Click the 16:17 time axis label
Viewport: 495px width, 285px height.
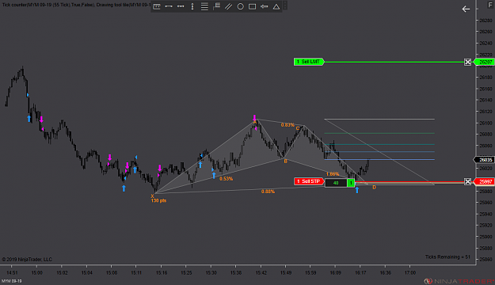coord(360,272)
